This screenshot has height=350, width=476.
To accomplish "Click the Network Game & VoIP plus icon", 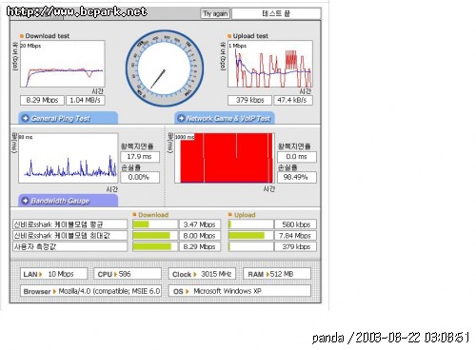I will coord(181,118).
